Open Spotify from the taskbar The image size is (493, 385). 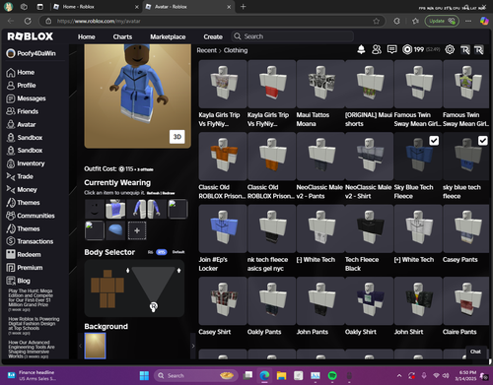332,375
